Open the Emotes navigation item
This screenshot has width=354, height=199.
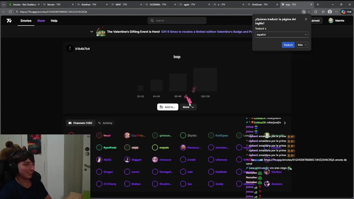tap(26, 21)
